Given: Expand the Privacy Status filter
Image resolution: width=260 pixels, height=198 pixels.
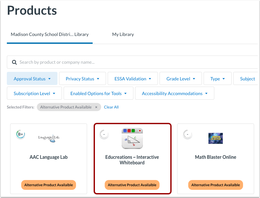Looking at the screenshot, I should click(83, 78).
